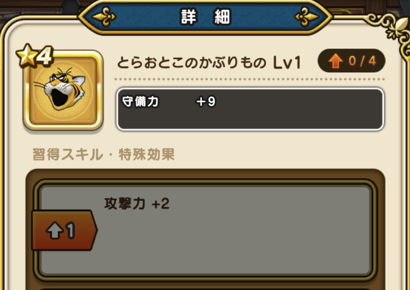Click the dotted divider under item name

[x=250, y=79]
